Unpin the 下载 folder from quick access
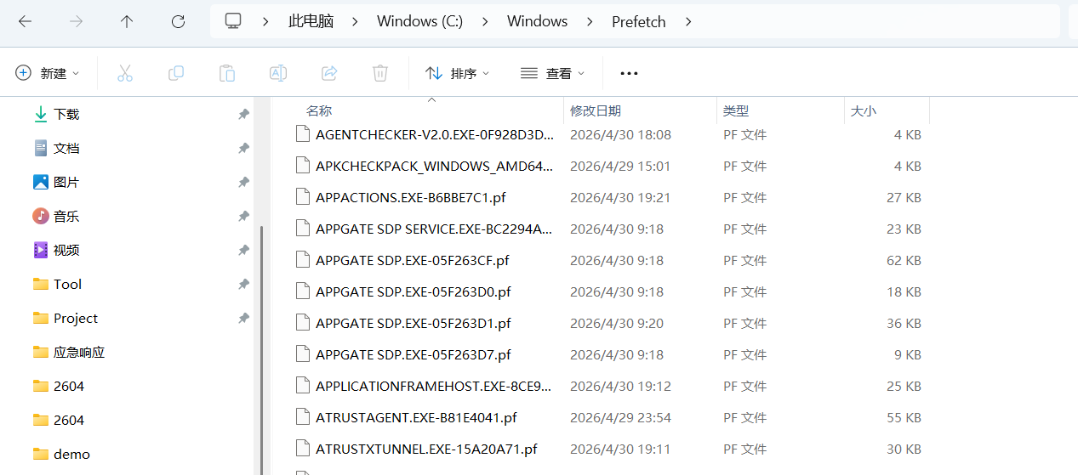The image size is (1078, 475). pyautogui.click(x=243, y=114)
